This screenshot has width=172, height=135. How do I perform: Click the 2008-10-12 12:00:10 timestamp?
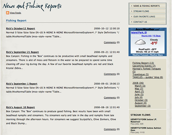coord(107,29)
